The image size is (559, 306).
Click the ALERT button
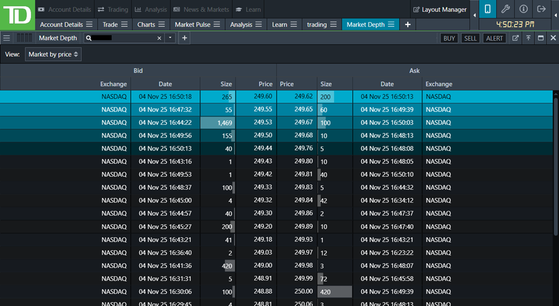point(494,38)
